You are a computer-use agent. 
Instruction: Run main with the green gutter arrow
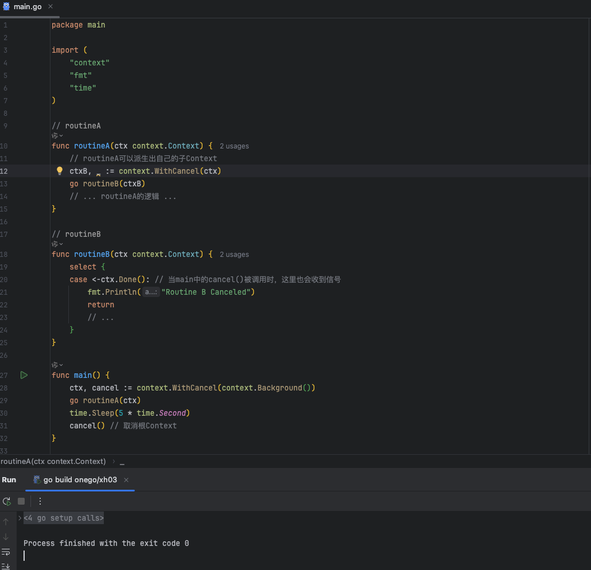(x=24, y=375)
